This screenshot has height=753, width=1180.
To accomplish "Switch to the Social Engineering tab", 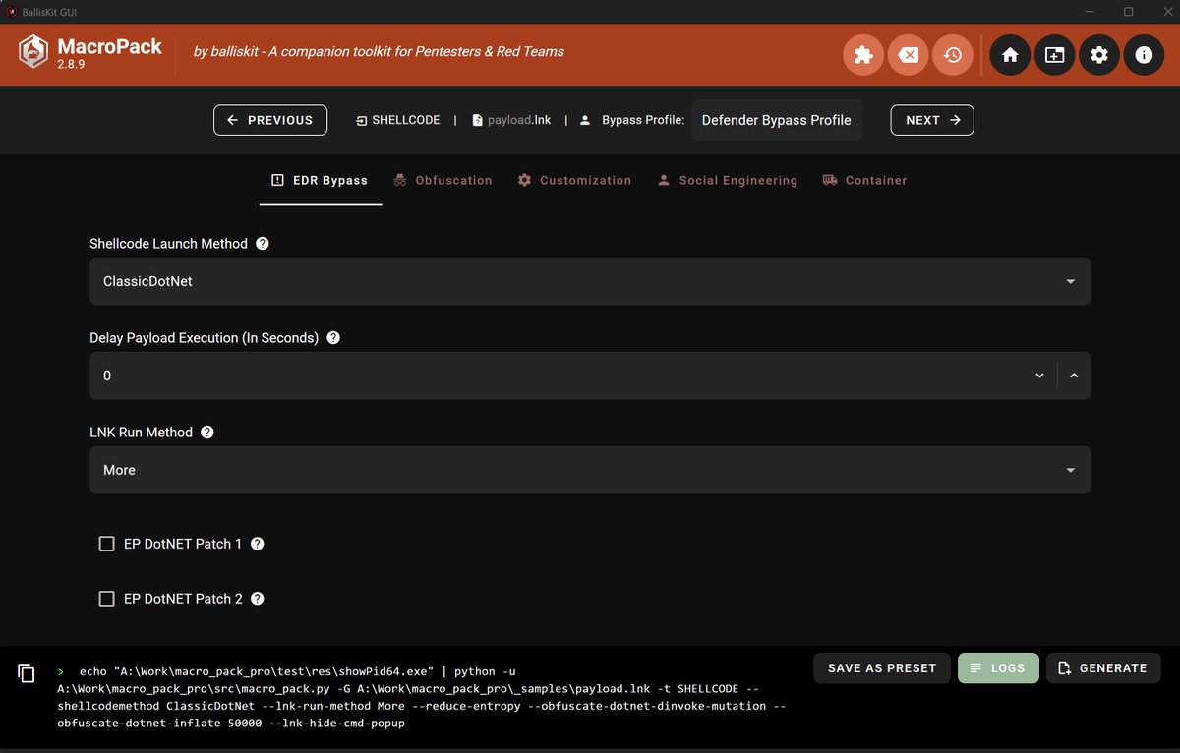I will click(727, 181).
